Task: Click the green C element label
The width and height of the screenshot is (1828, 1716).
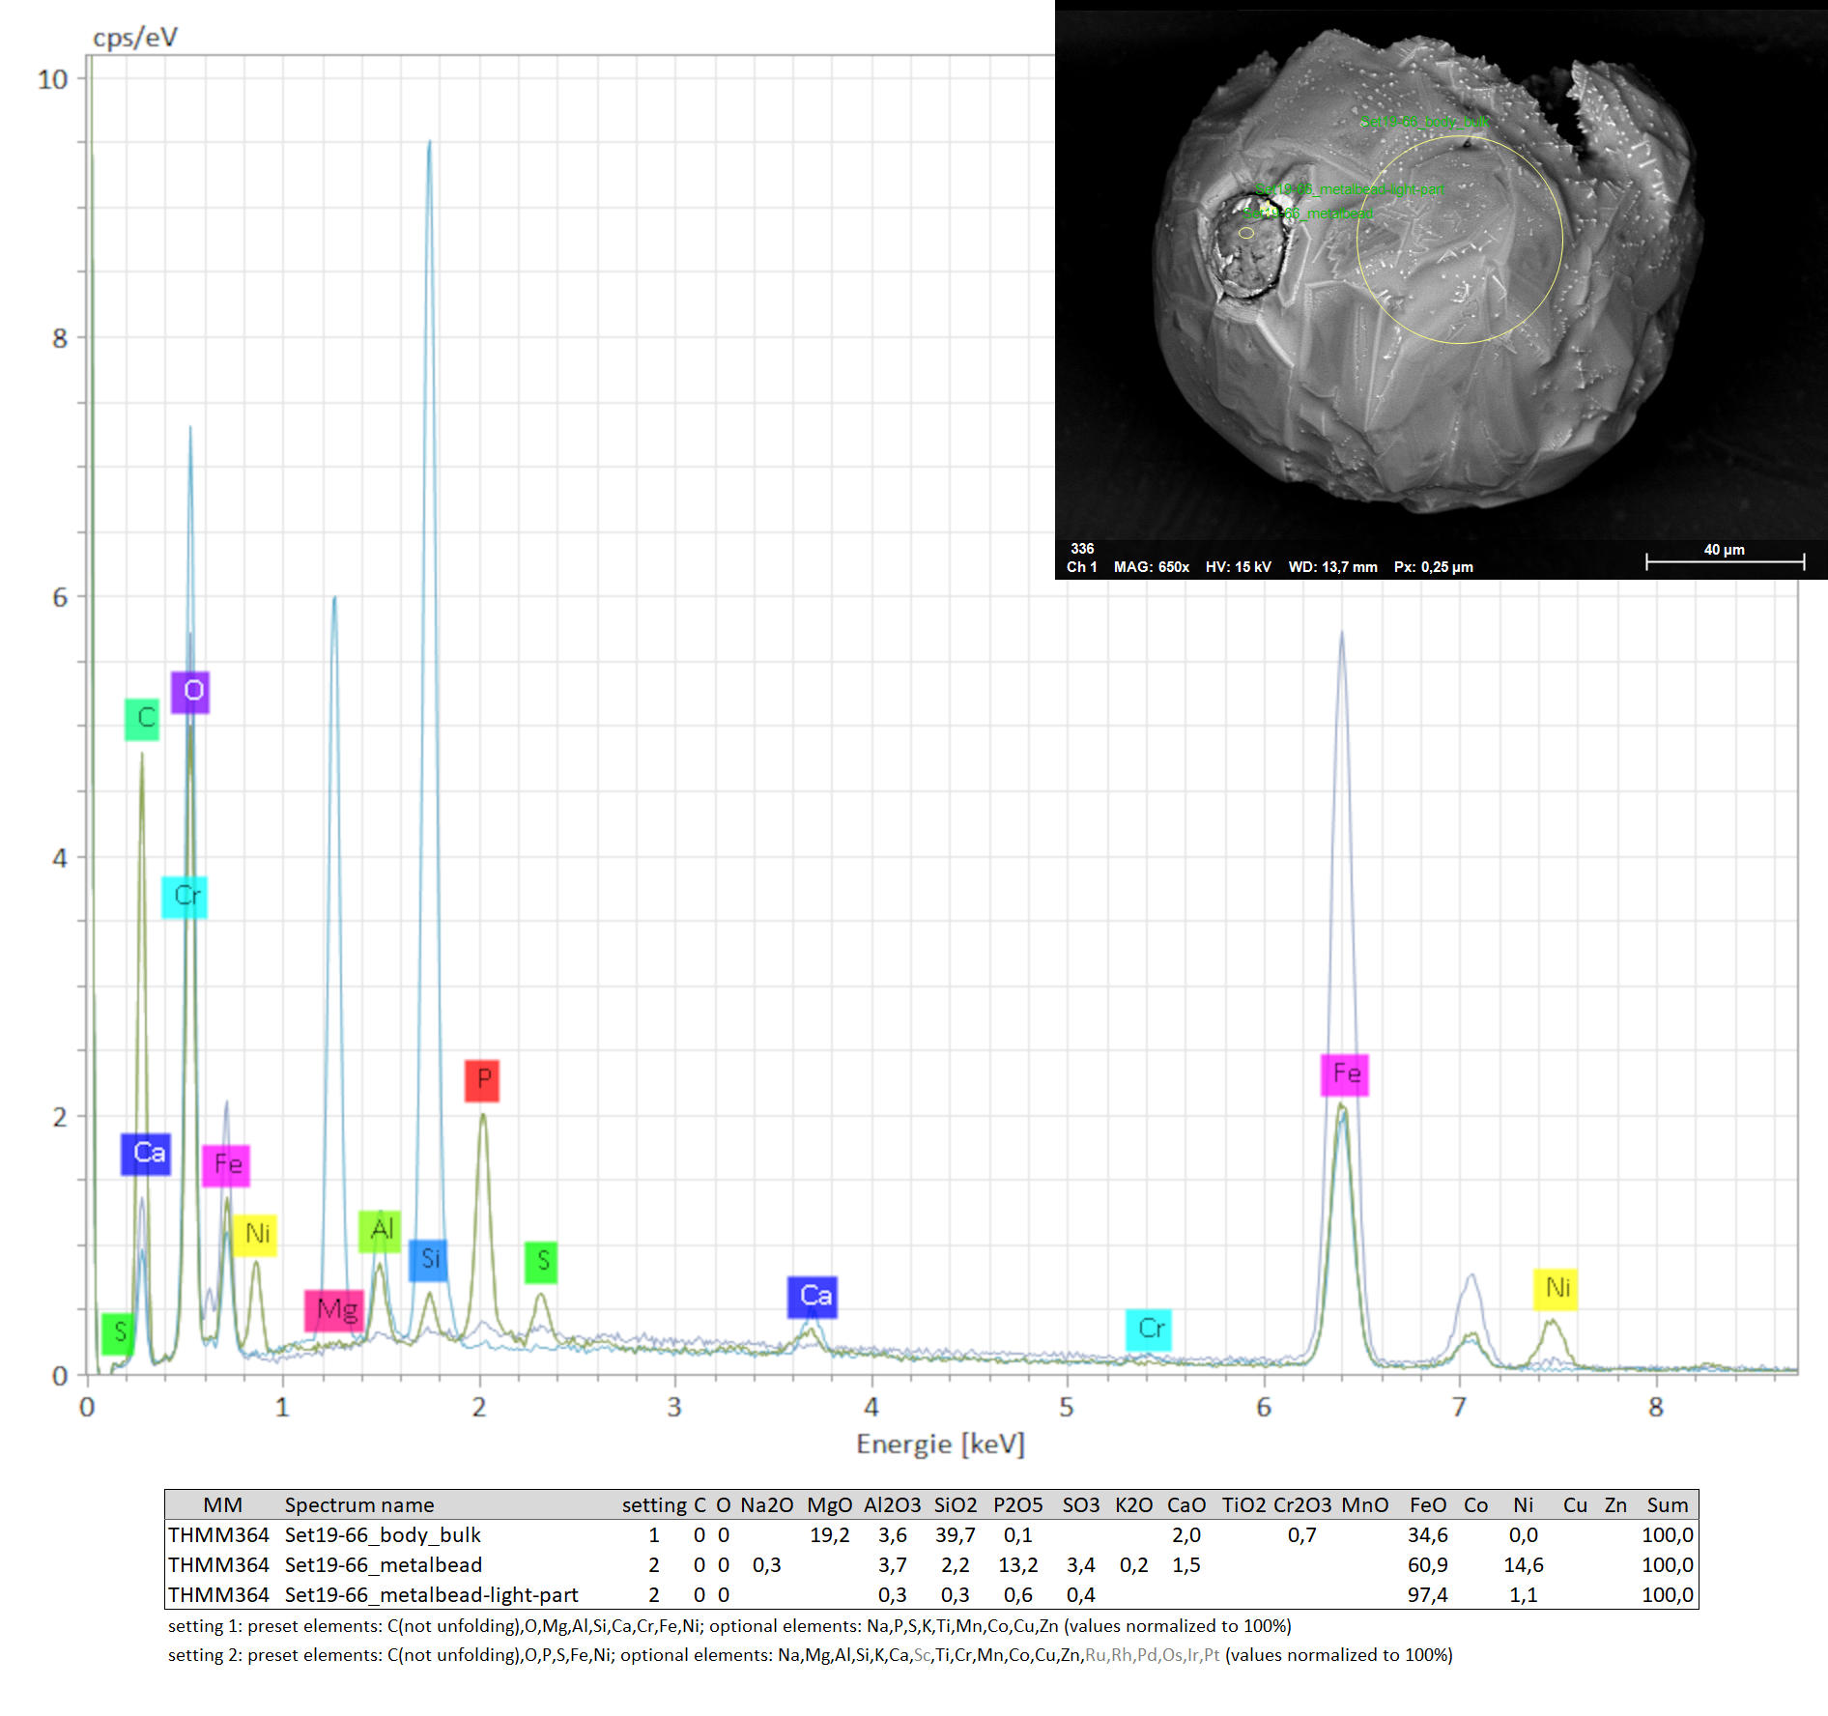Action: pyautogui.click(x=143, y=719)
